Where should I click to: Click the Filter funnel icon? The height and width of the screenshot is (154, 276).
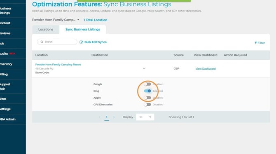point(255,43)
